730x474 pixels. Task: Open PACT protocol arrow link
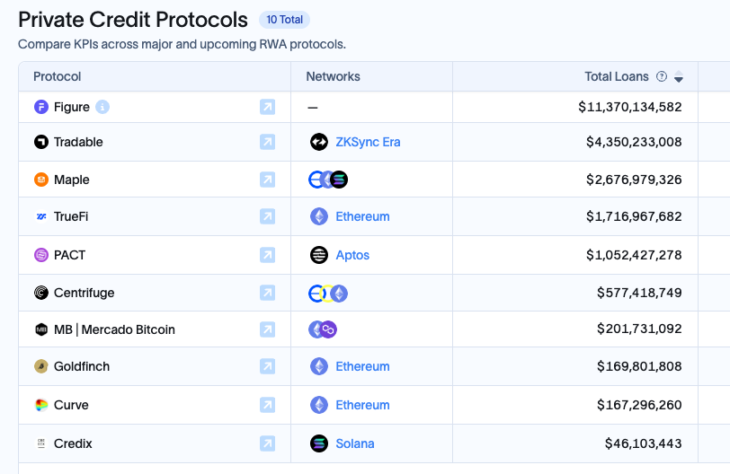[267, 255]
